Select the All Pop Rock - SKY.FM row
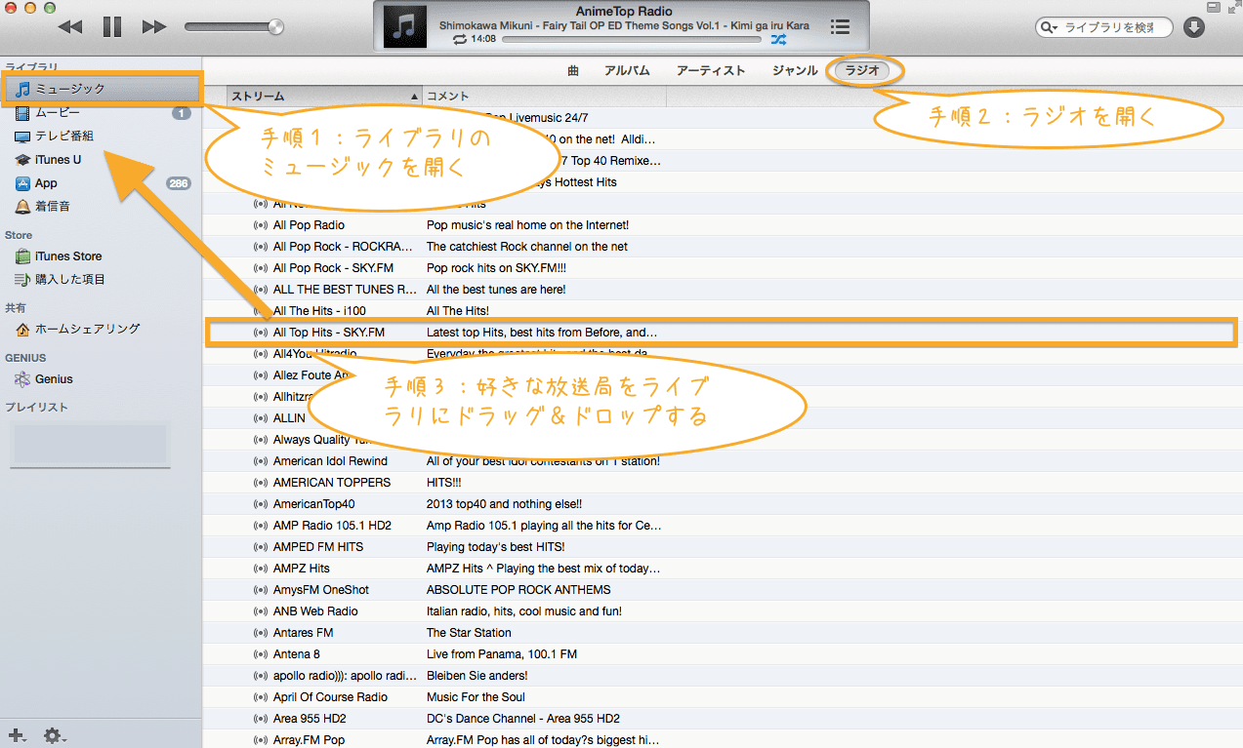Screen dimensions: 1243x748 723,268
